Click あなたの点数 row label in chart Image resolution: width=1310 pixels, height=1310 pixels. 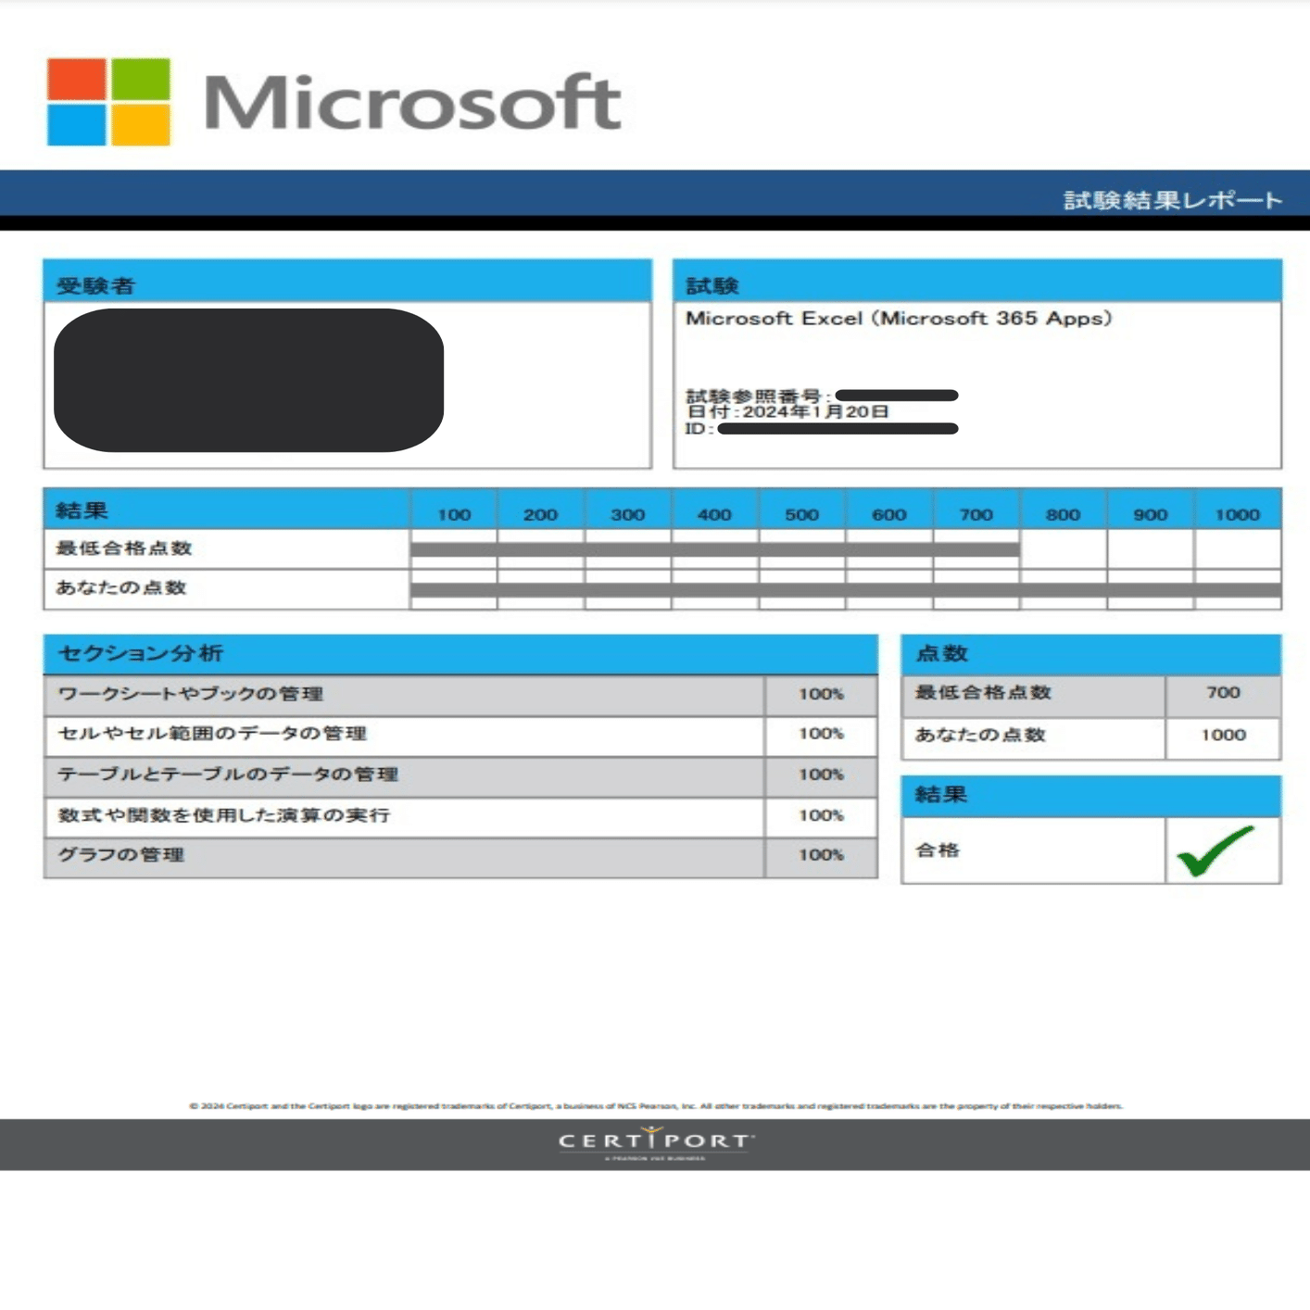pos(121,587)
